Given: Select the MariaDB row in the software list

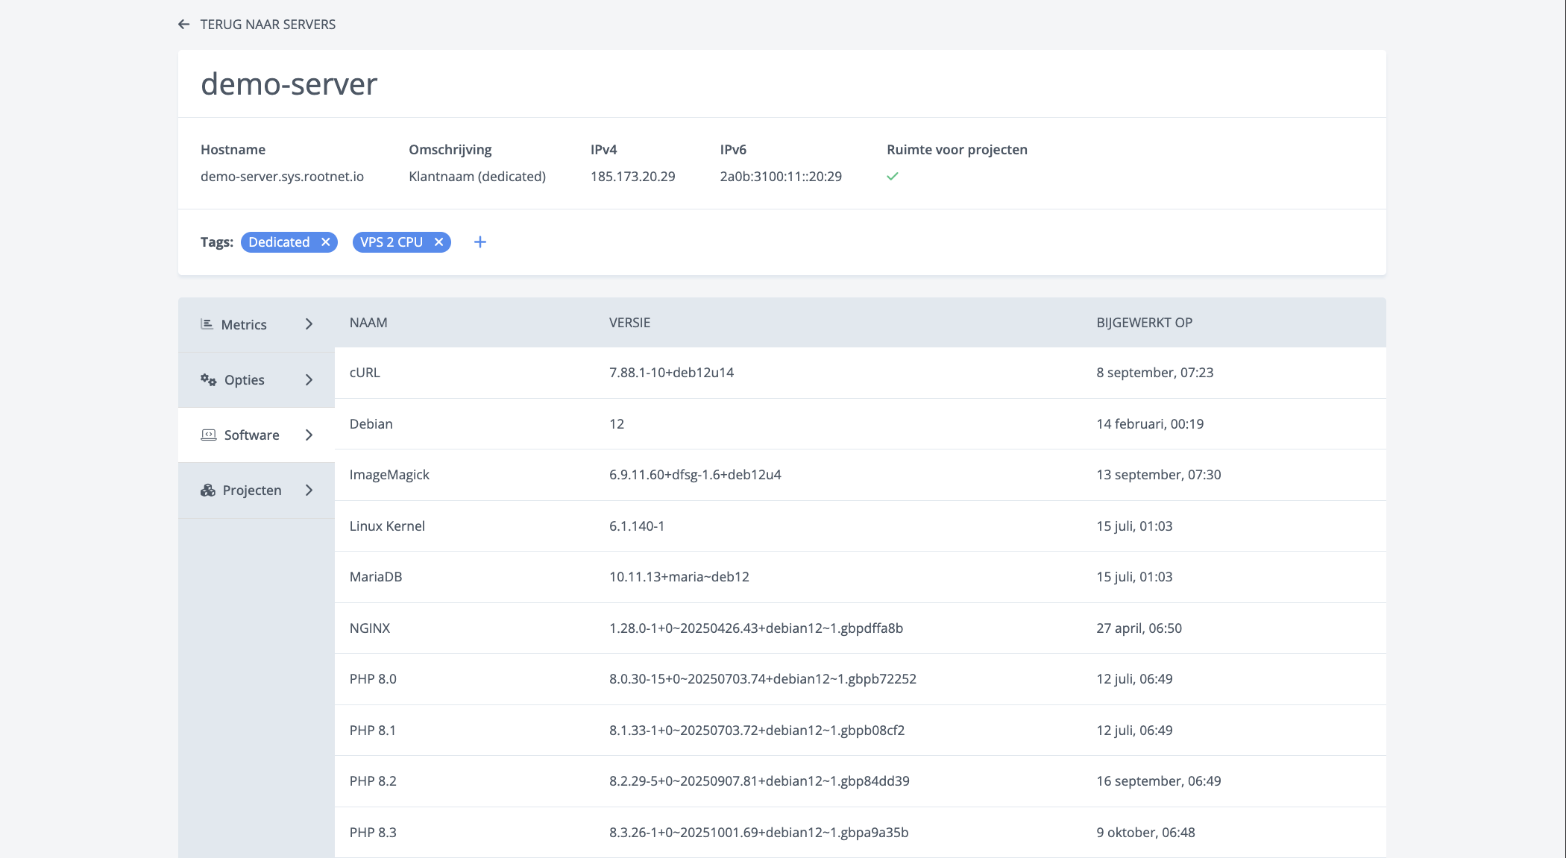Looking at the screenshot, I should tap(746, 577).
